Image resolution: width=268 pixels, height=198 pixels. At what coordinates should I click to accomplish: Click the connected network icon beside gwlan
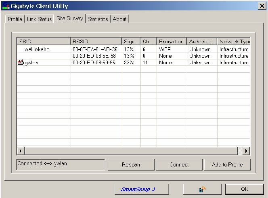coord(21,62)
